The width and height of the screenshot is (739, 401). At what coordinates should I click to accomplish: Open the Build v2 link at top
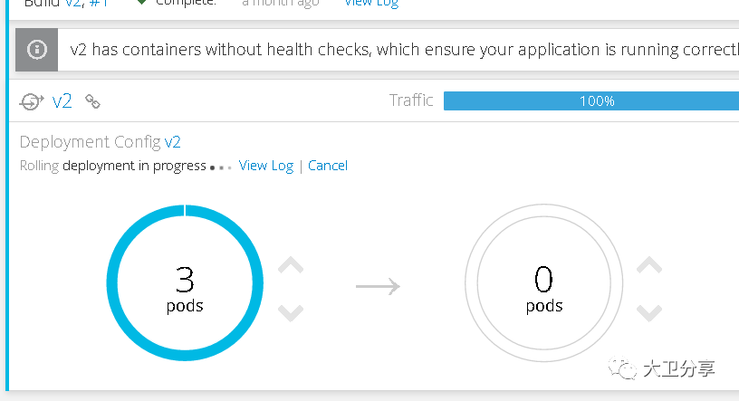(x=73, y=3)
